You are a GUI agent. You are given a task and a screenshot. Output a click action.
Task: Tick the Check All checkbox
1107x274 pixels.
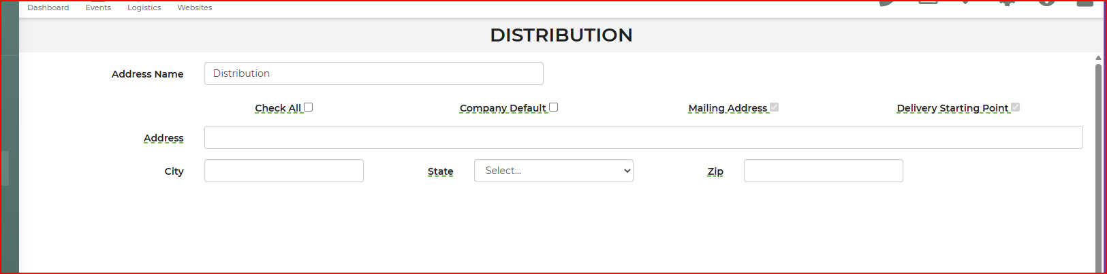(309, 107)
